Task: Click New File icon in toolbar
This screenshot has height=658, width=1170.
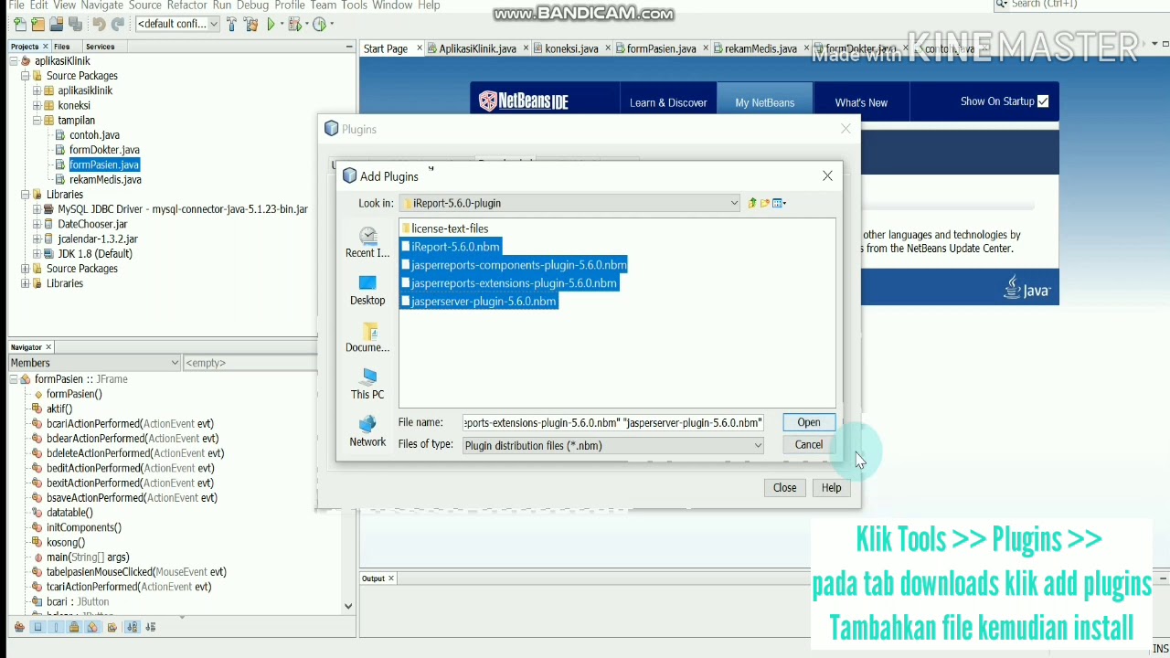Action: click(20, 25)
